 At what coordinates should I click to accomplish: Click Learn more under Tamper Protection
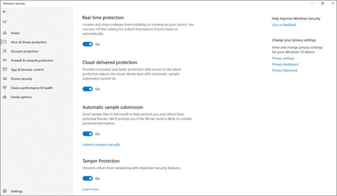pyautogui.click(x=91, y=189)
